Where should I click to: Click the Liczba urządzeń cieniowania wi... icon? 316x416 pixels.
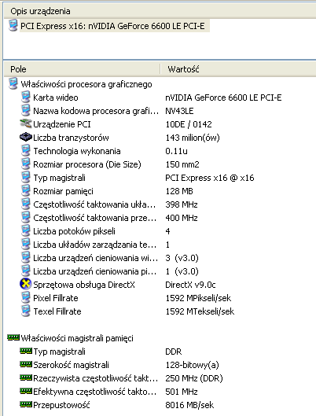coord(25,257)
